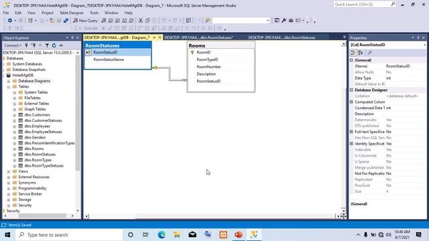Viewport: 429px width, 241px height.
Task: Select dbo.RoomTypes in Object Explorer
Action: (38, 160)
